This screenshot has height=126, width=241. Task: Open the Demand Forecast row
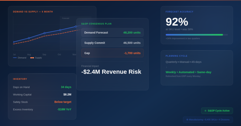(112, 32)
